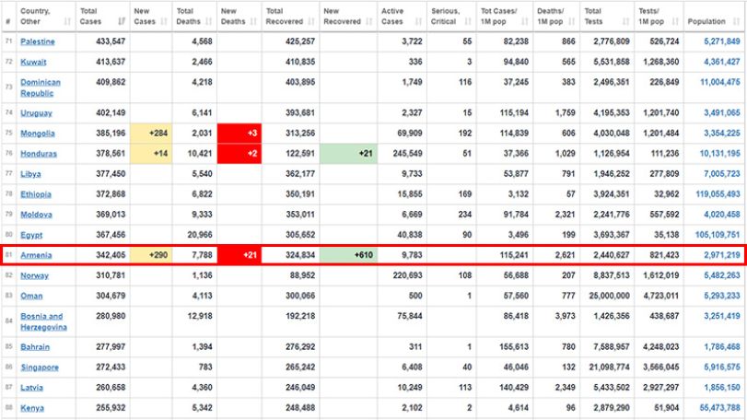Click Armenia's red +21 new deaths cell
The image size is (747, 420).
tap(239, 255)
